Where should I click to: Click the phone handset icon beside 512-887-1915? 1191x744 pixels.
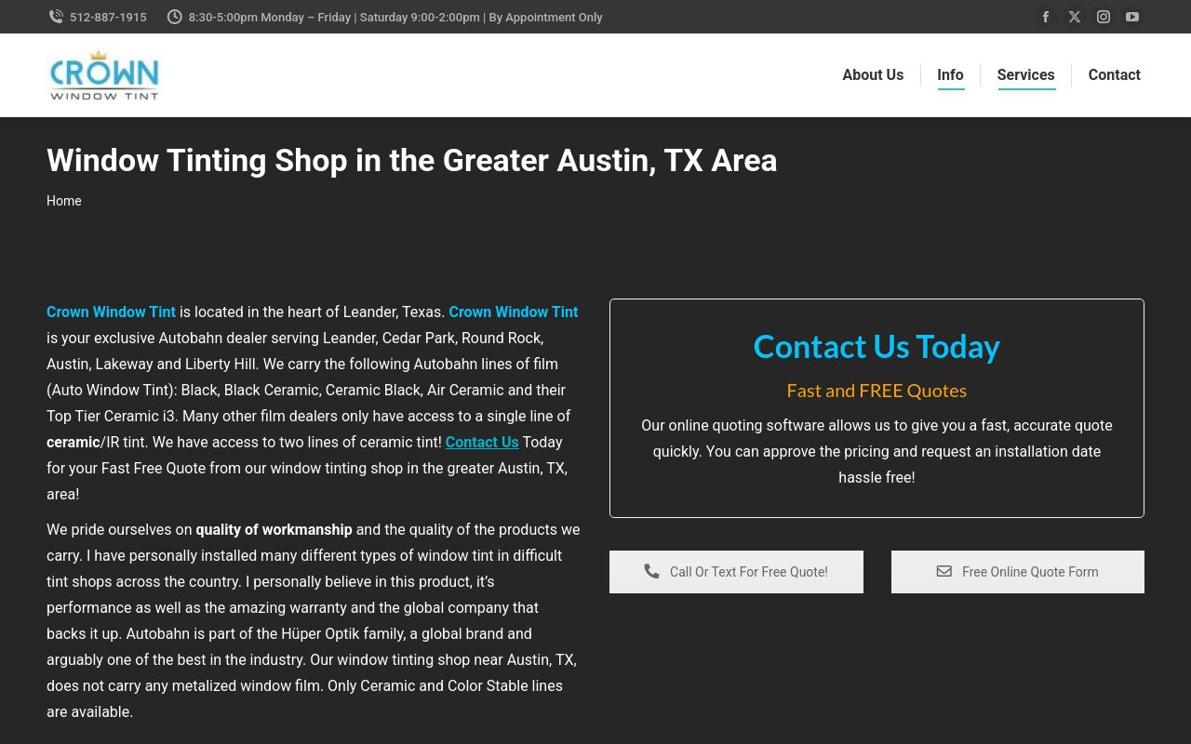click(56, 17)
